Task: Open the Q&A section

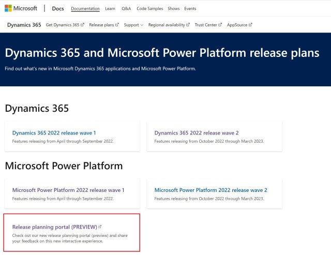Action: click(126, 9)
